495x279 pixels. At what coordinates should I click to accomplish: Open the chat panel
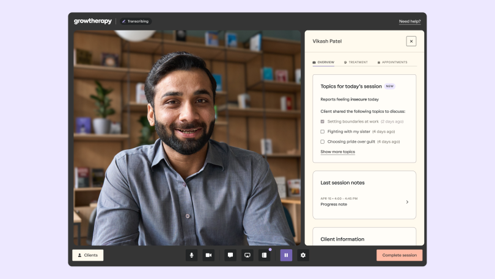[230, 255]
